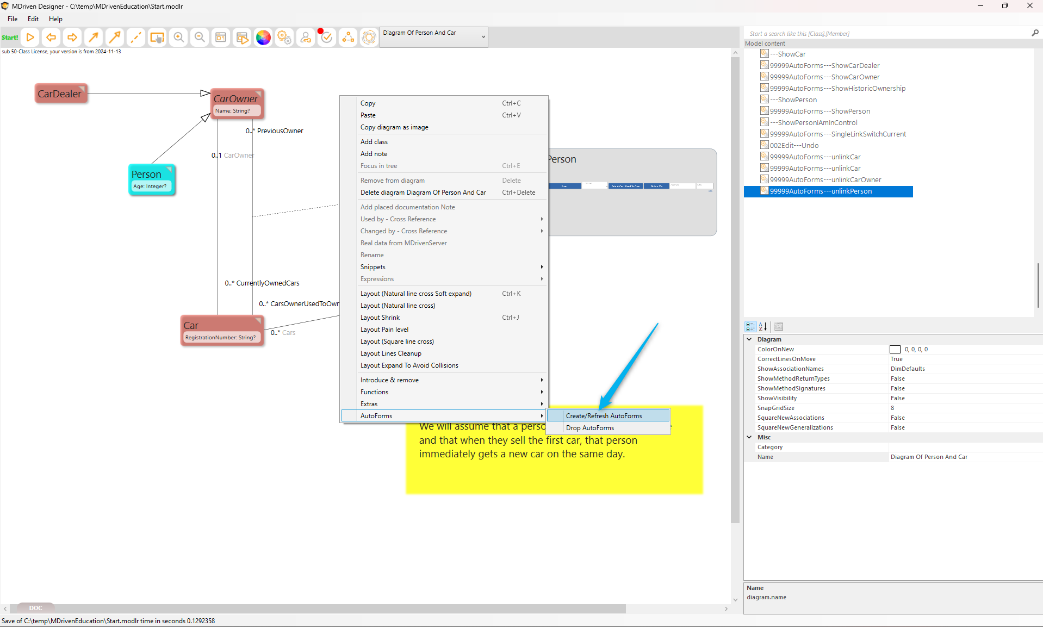This screenshot has height=627, width=1043.
Task: Switch property grid to Categorized view
Action: pyautogui.click(x=750, y=327)
